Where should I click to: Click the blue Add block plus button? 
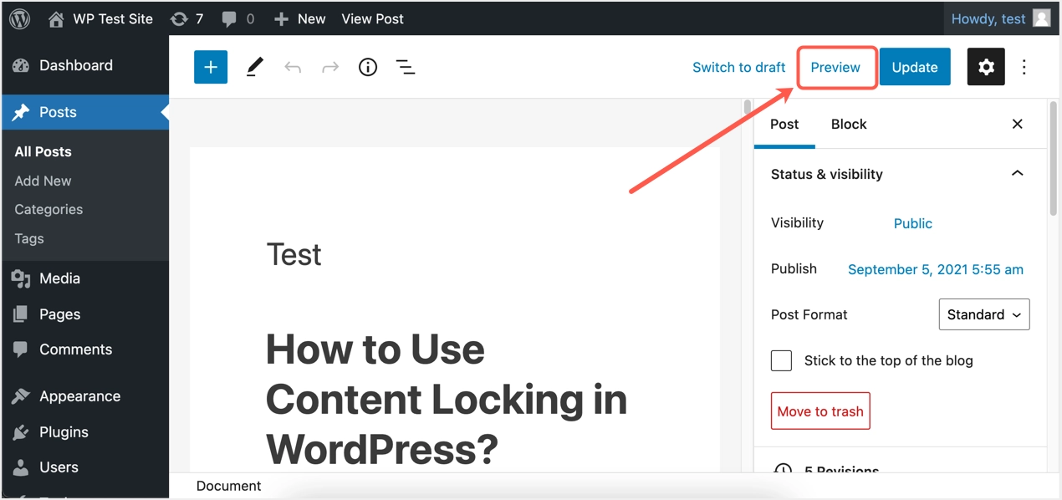click(211, 67)
